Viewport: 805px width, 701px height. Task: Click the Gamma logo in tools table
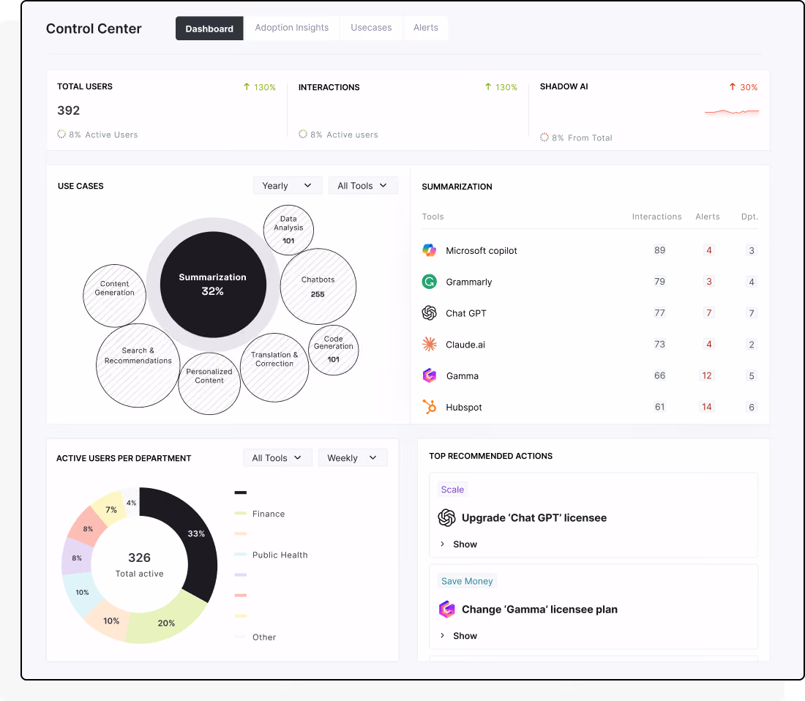(x=429, y=375)
